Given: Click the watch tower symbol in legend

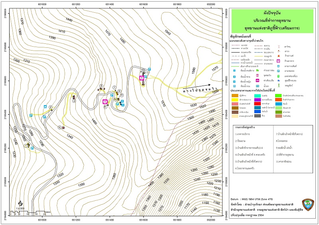Looking at the screenshot, I should (x=279, y=85).
